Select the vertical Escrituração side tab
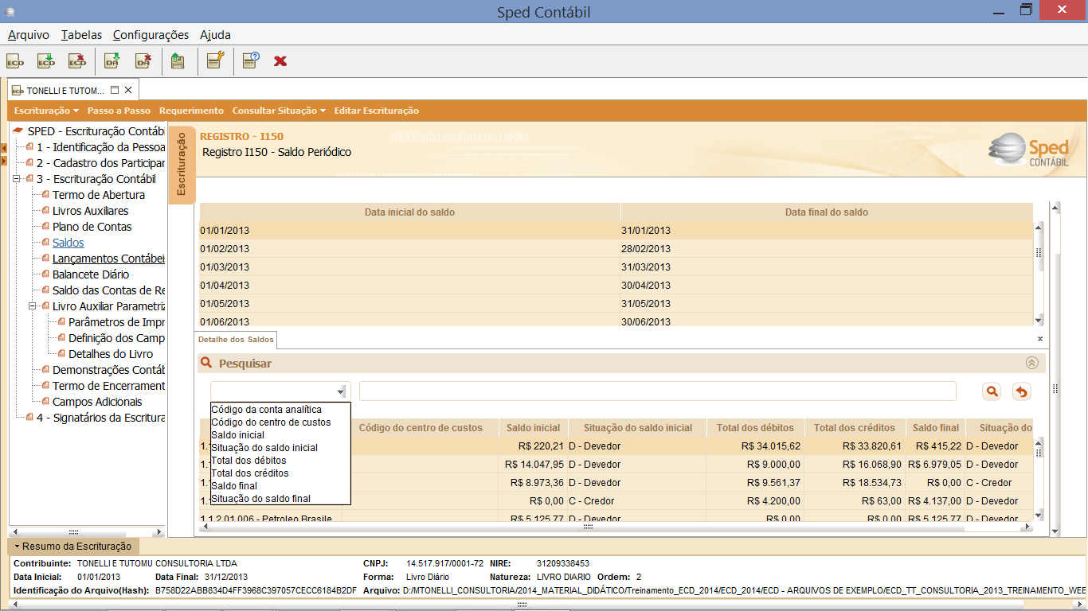Viewport: 1088px width, 611px height. (182, 165)
